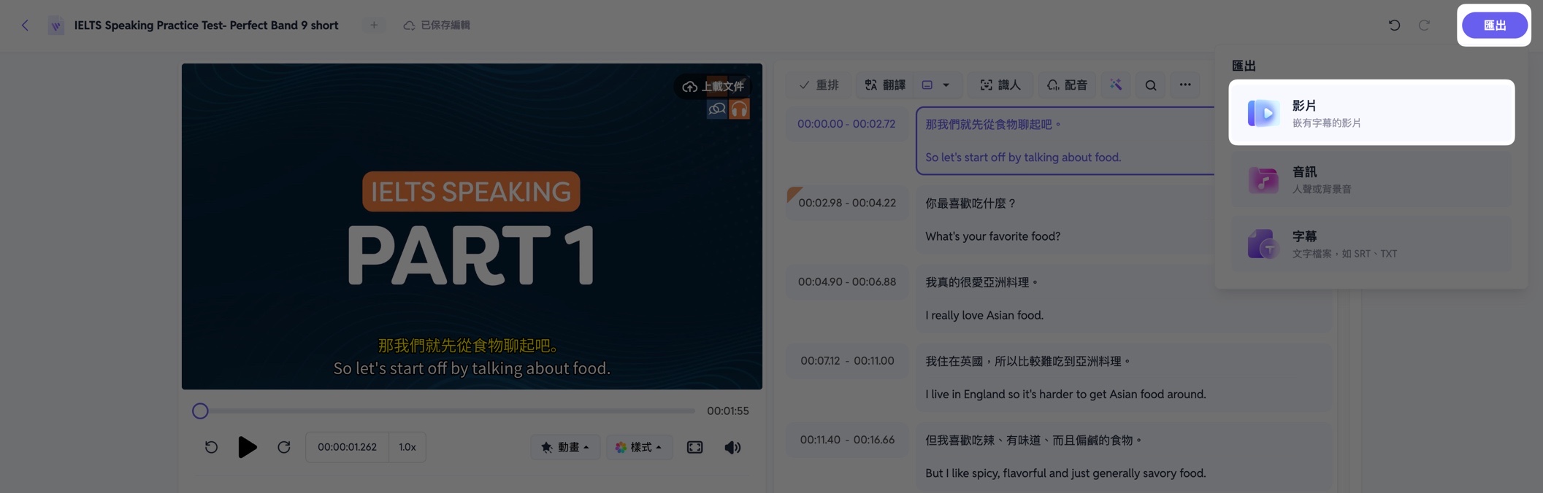Click the back arrow icon

(x=25, y=26)
